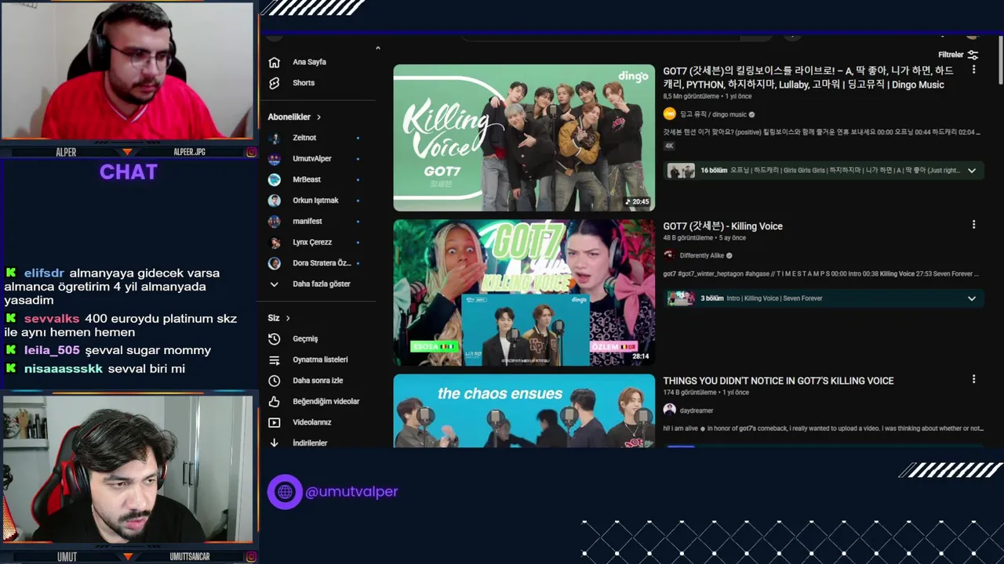Open options menu for Differently Alike video
Screen dimensions: 1004x564
[973, 225]
